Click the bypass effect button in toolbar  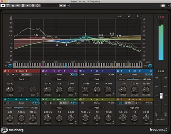click(x=8, y=5)
